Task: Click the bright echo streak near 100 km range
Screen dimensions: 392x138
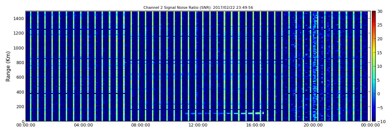Action: (225, 113)
